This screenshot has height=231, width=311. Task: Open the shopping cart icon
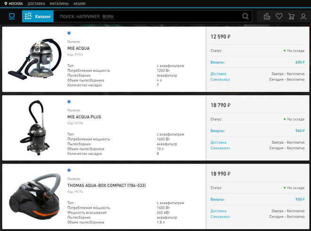pos(291,16)
